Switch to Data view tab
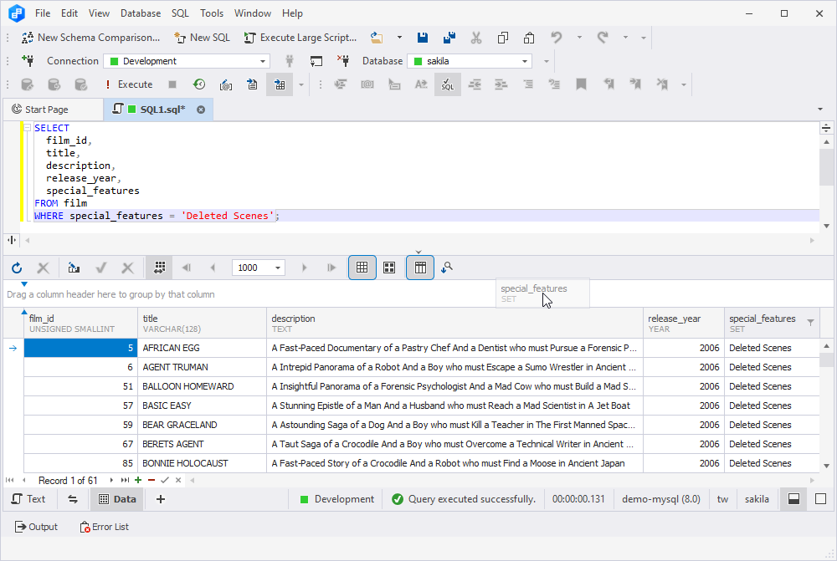Image resolution: width=837 pixels, height=561 pixels. pyautogui.click(x=117, y=499)
